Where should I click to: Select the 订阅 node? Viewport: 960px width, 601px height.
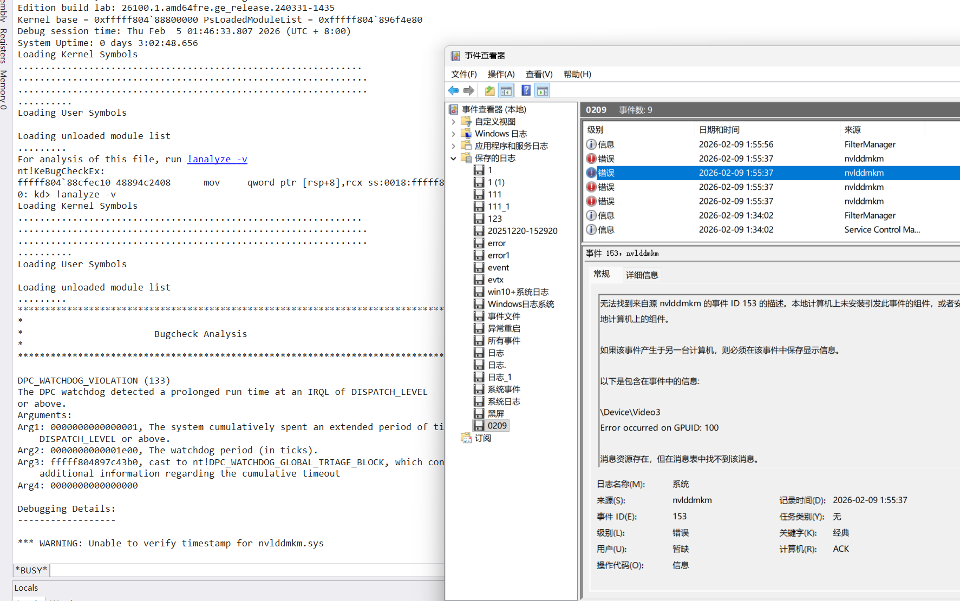(x=482, y=438)
